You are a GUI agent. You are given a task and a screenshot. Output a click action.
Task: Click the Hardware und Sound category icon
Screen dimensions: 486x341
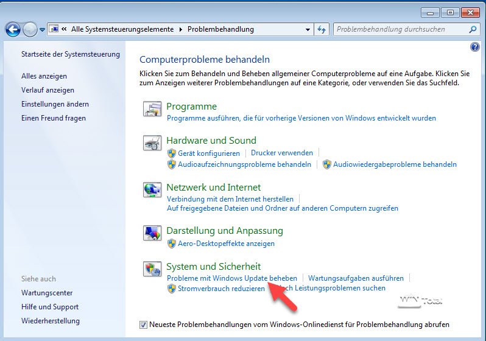[x=152, y=143]
